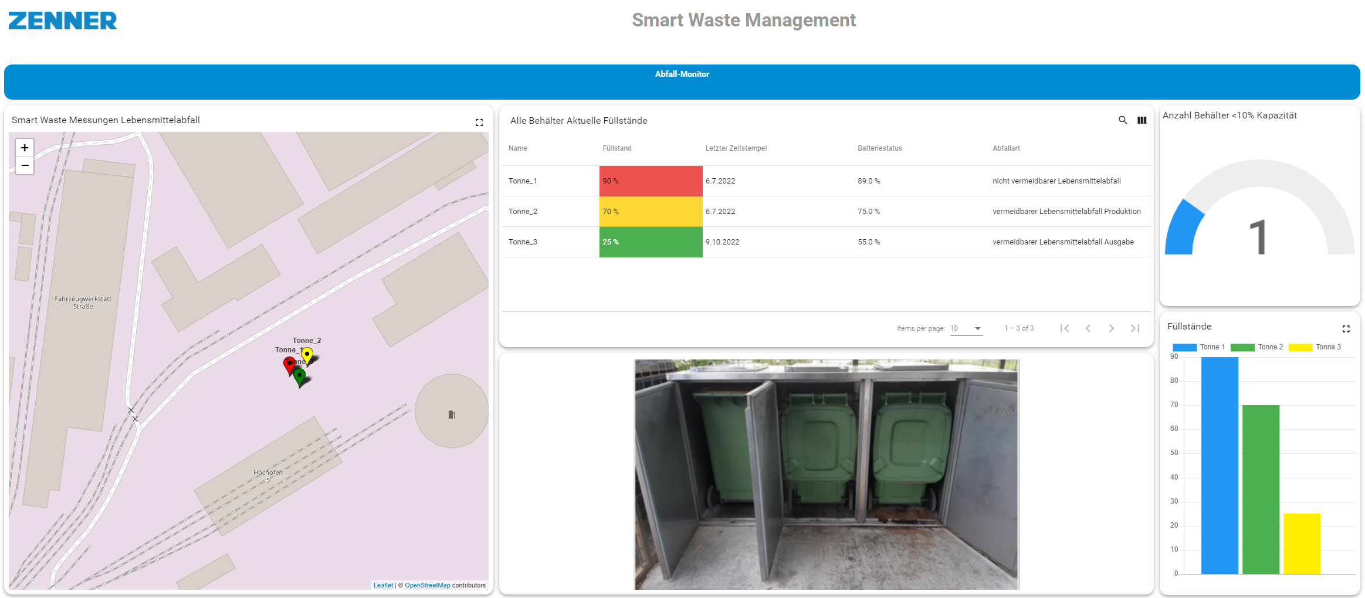Expand Füllstände chart to fullscreen
The height and width of the screenshot is (598, 1365).
[1346, 329]
